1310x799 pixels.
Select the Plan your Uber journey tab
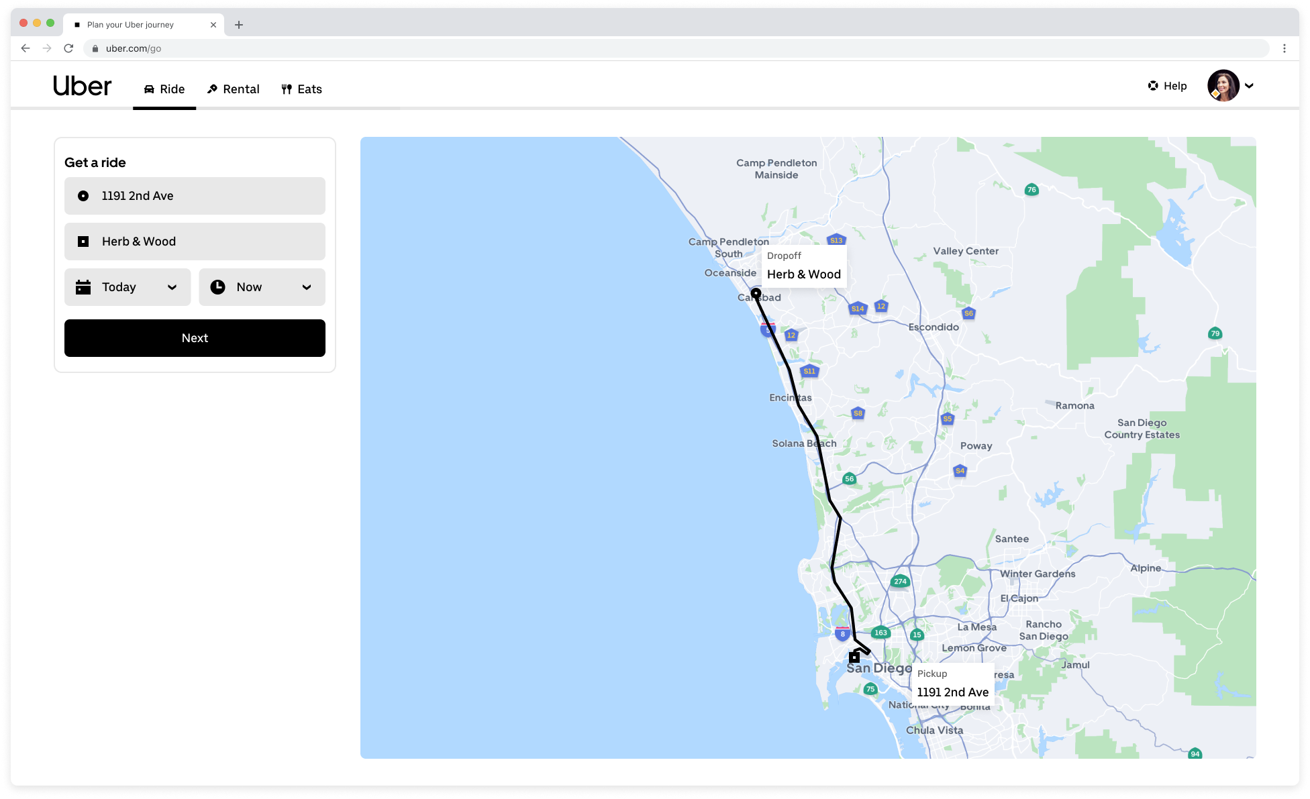tap(144, 25)
